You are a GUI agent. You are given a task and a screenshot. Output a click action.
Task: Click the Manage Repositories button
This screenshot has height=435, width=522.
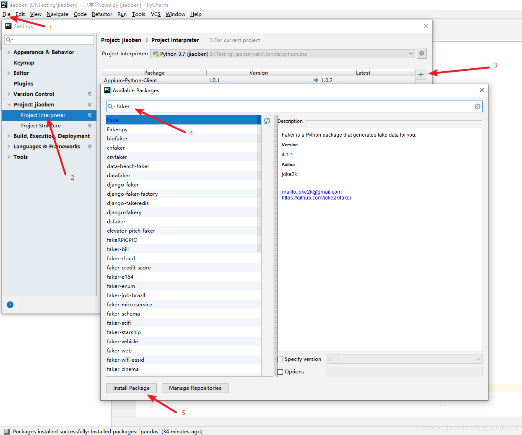tap(195, 388)
